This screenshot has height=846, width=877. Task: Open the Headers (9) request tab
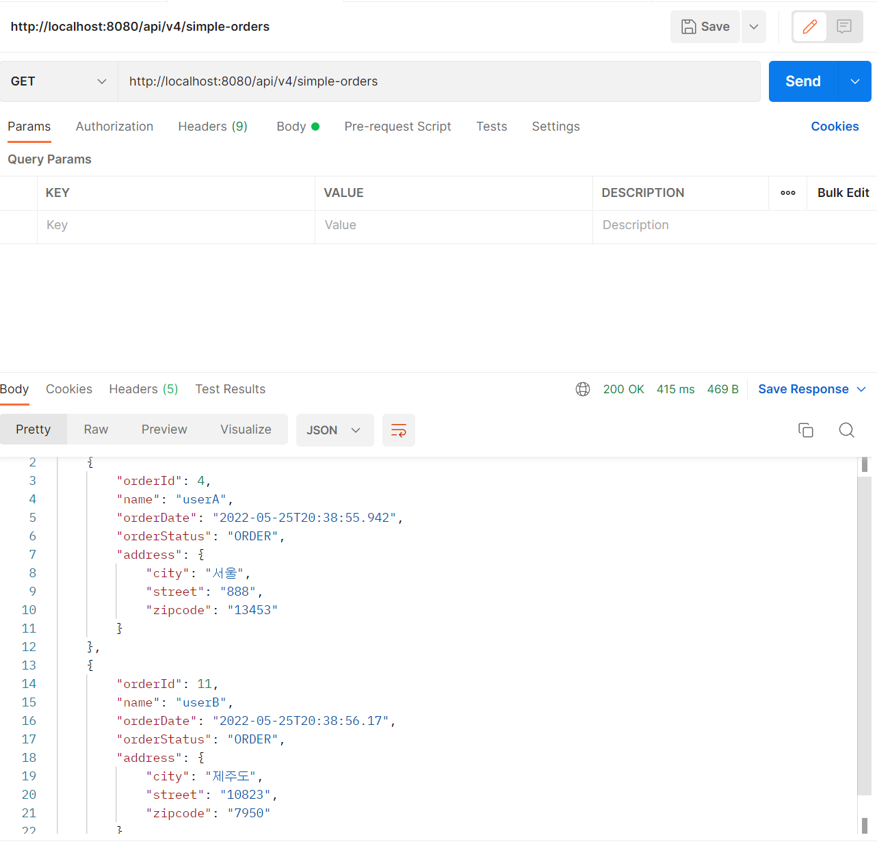[213, 127]
